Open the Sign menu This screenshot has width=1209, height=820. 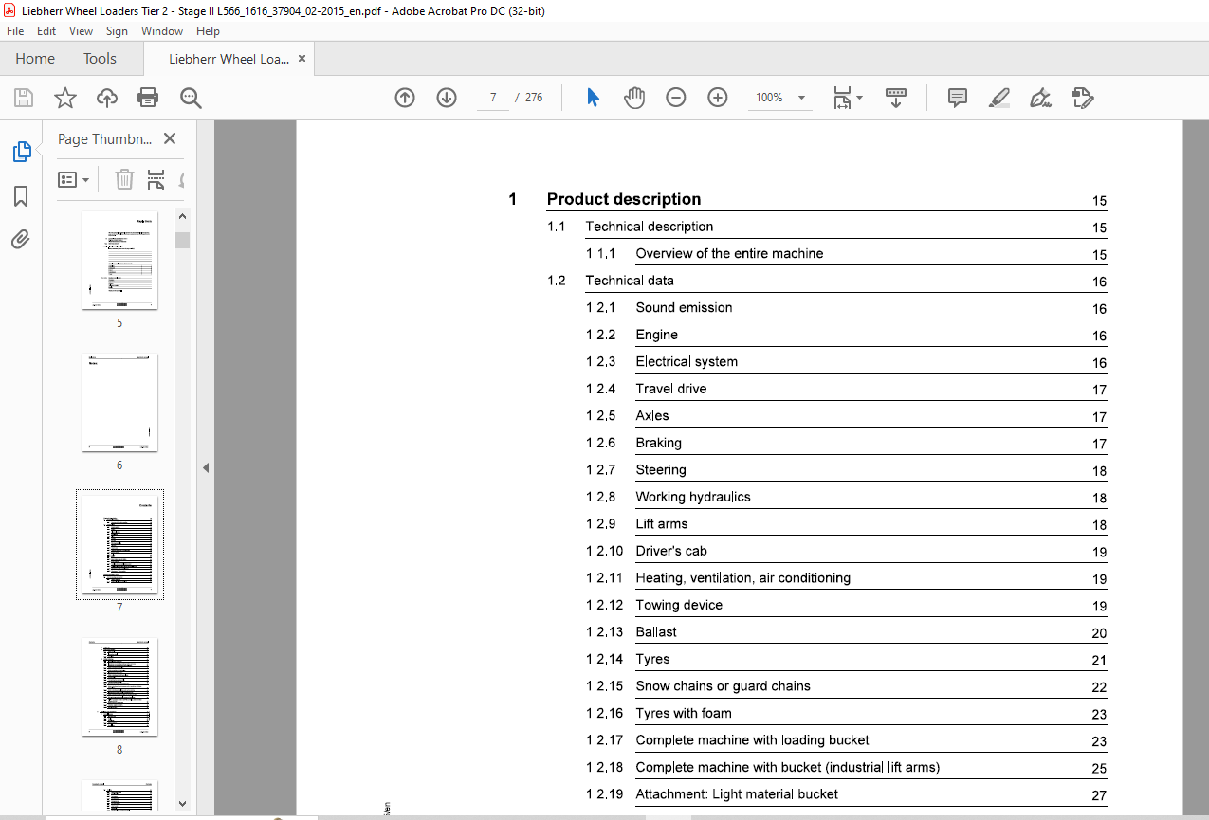click(117, 31)
